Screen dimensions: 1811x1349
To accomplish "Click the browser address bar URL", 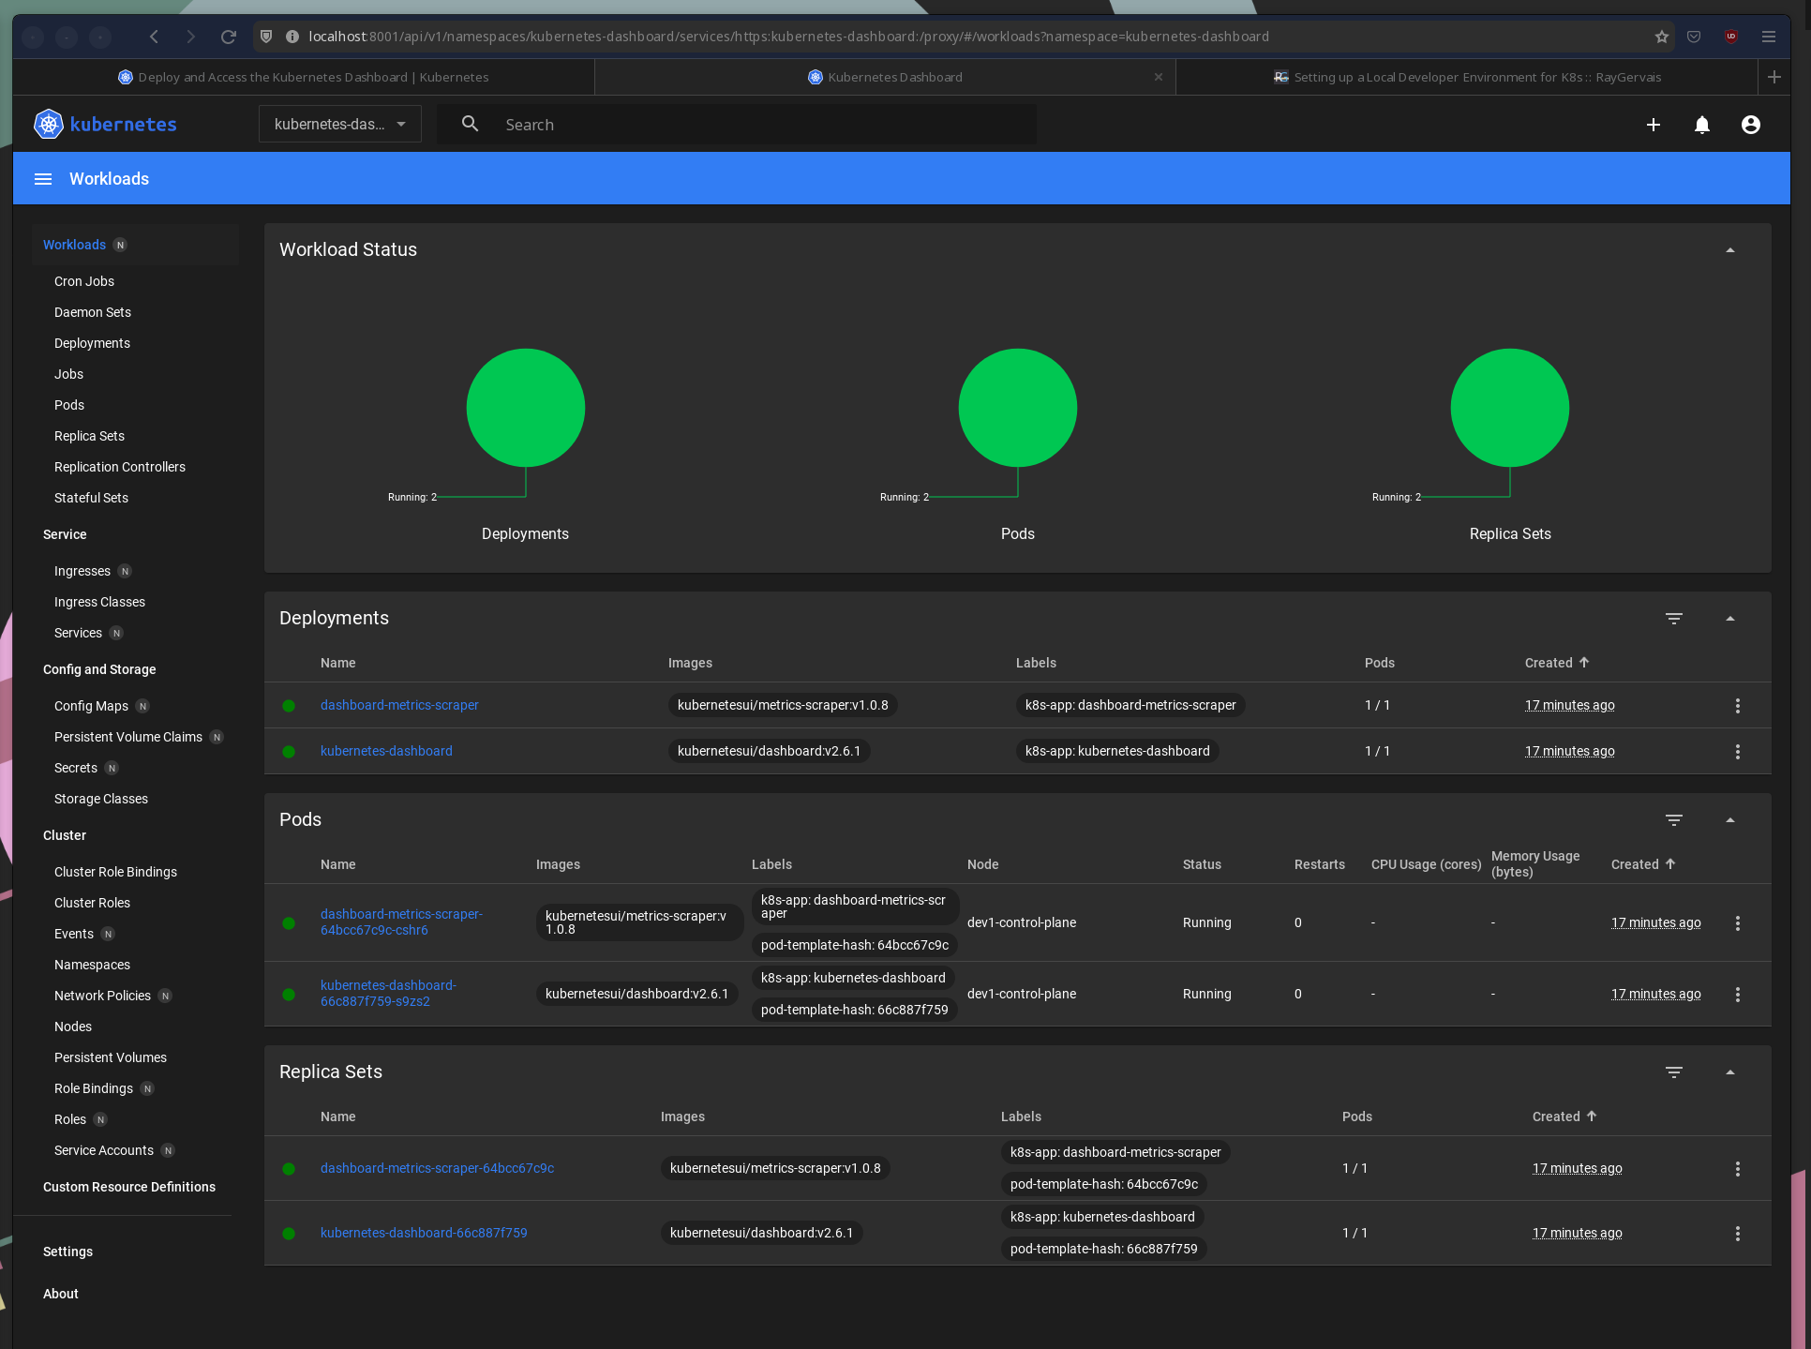I will [x=787, y=37].
